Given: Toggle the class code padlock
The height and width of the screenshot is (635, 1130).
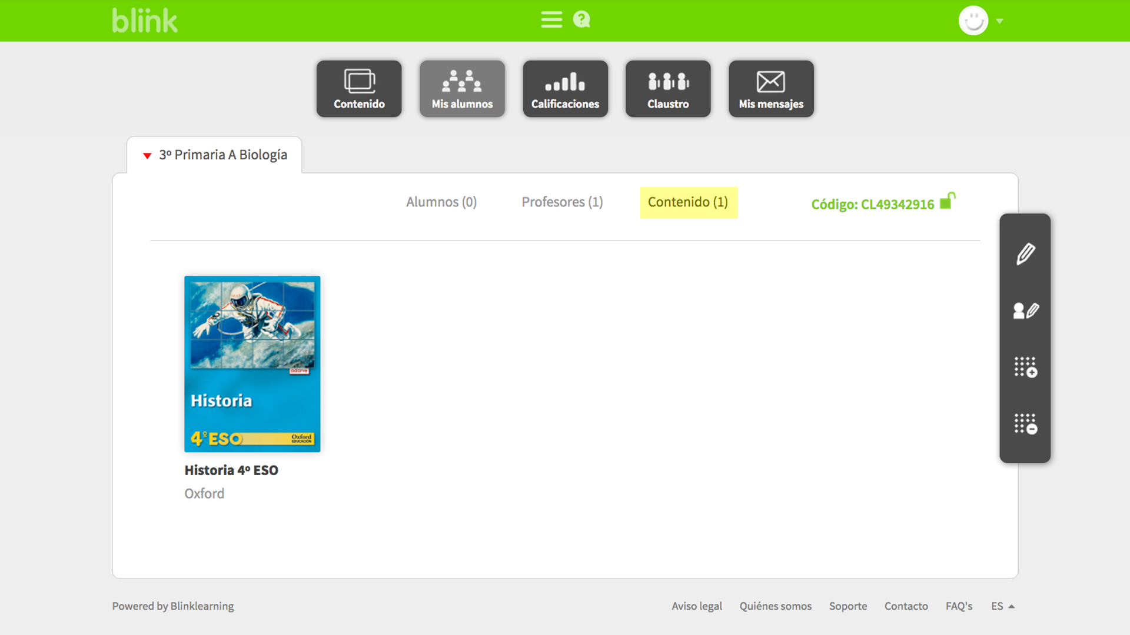Looking at the screenshot, I should click(x=947, y=201).
